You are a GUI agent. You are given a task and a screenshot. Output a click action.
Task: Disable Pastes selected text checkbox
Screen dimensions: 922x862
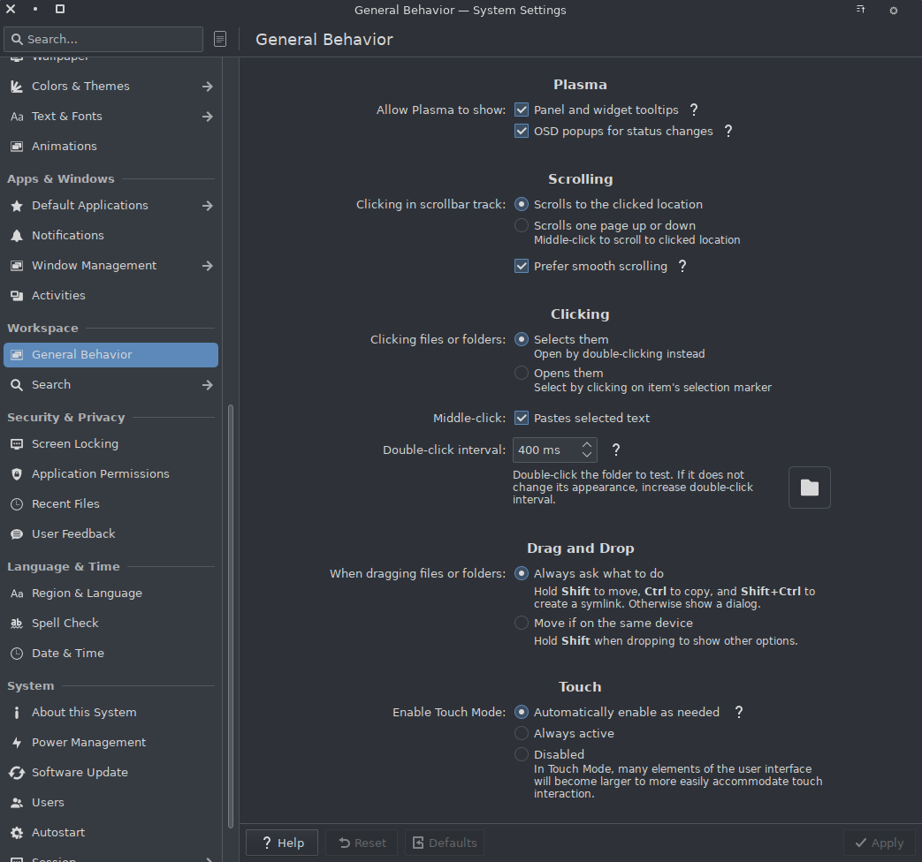(522, 419)
